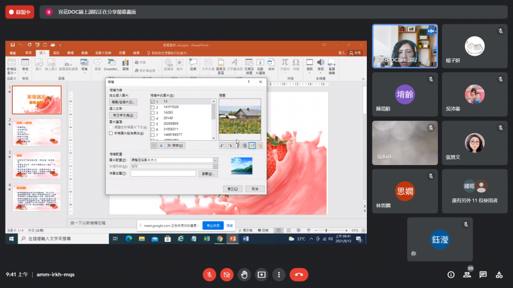Viewport: 513px width, 288px height.
Task: Click the Photo Album icon in the ribbon
Action: point(84,63)
